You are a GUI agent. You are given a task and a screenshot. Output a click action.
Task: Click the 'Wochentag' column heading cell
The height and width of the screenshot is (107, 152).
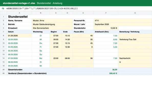pos(41,32)
